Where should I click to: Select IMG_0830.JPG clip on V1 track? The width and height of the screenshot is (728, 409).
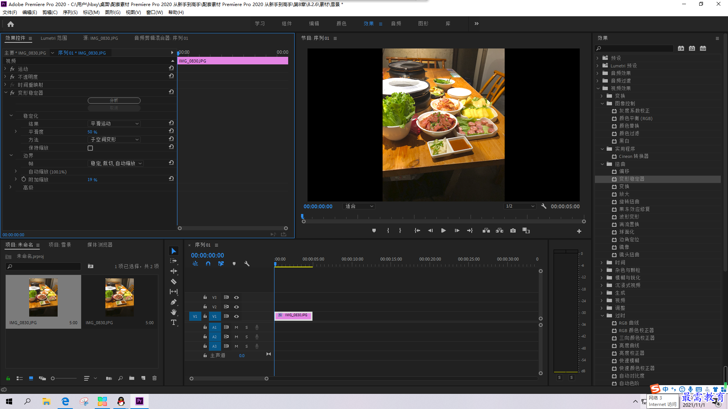click(293, 316)
